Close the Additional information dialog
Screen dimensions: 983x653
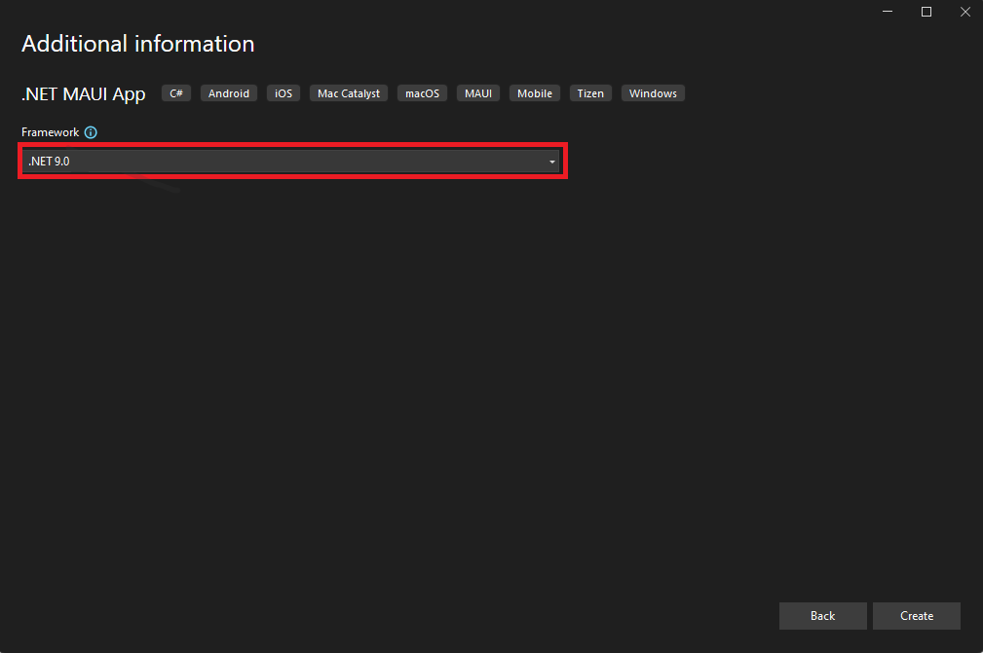click(x=964, y=12)
